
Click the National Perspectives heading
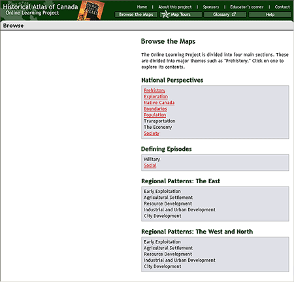coord(172,80)
